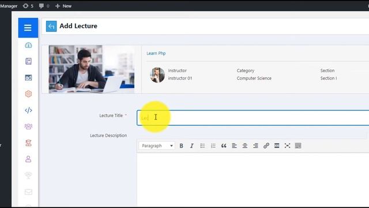Insert a link with chain icon

pos(266,146)
